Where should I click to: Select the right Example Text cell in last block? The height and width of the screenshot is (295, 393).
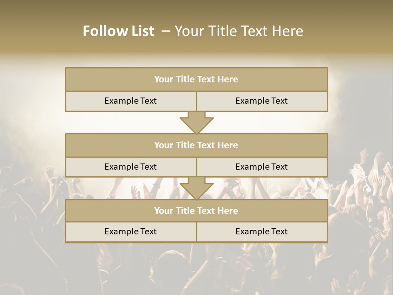[262, 232]
